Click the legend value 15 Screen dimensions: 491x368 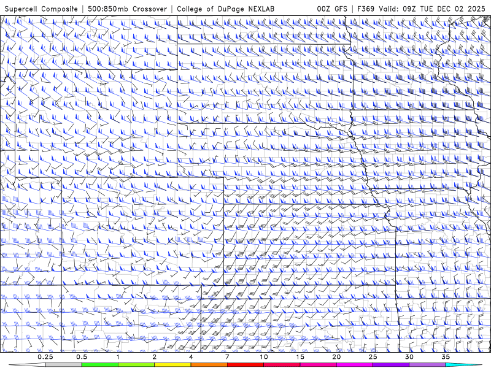pos(300,357)
